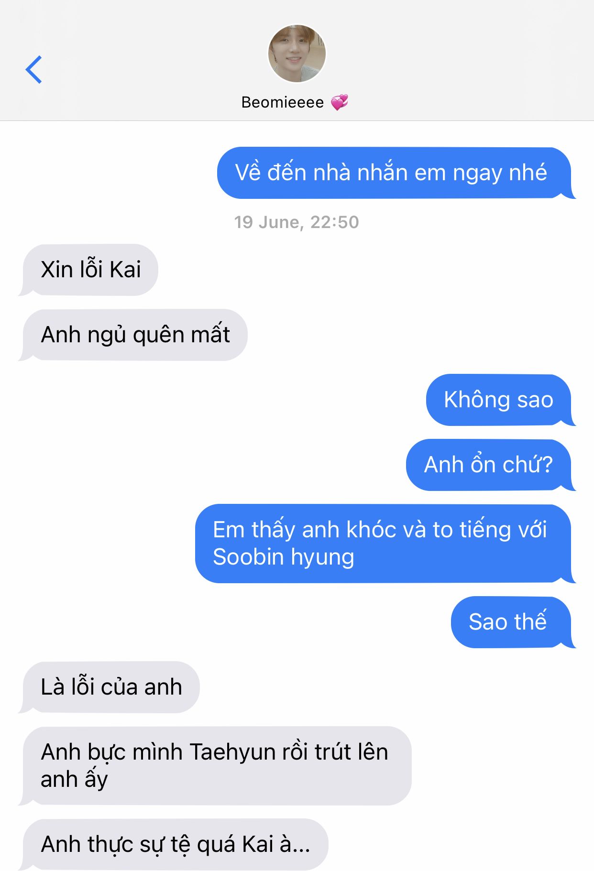The height and width of the screenshot is (871, 594).
Task: Select the "Anh ngủ quên mất" message
Action: pos(133,335)
